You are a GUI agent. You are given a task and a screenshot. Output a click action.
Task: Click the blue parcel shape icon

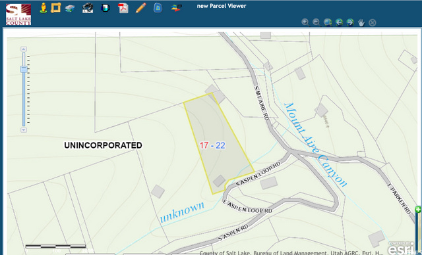(x=158, y=8)
